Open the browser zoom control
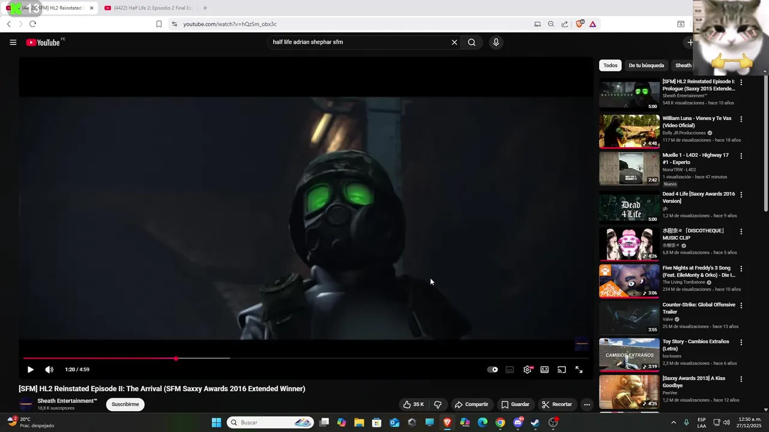 (551, 24)
